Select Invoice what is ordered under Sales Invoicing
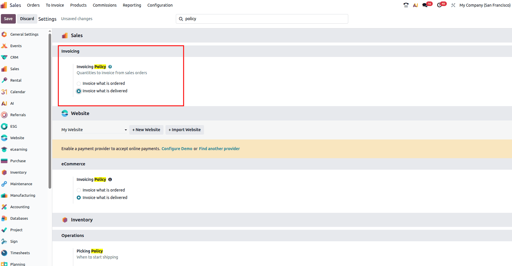The height and width of the screenshot is (266, 512). pos(79,83)
